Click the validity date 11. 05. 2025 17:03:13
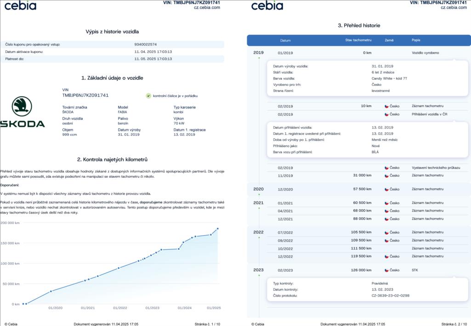 [x=153, y=59]
